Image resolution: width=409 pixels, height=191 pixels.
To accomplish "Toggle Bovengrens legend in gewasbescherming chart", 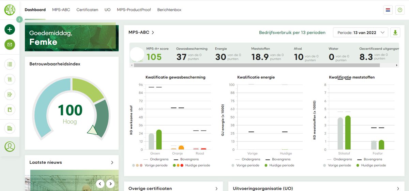I will [187, 159].
